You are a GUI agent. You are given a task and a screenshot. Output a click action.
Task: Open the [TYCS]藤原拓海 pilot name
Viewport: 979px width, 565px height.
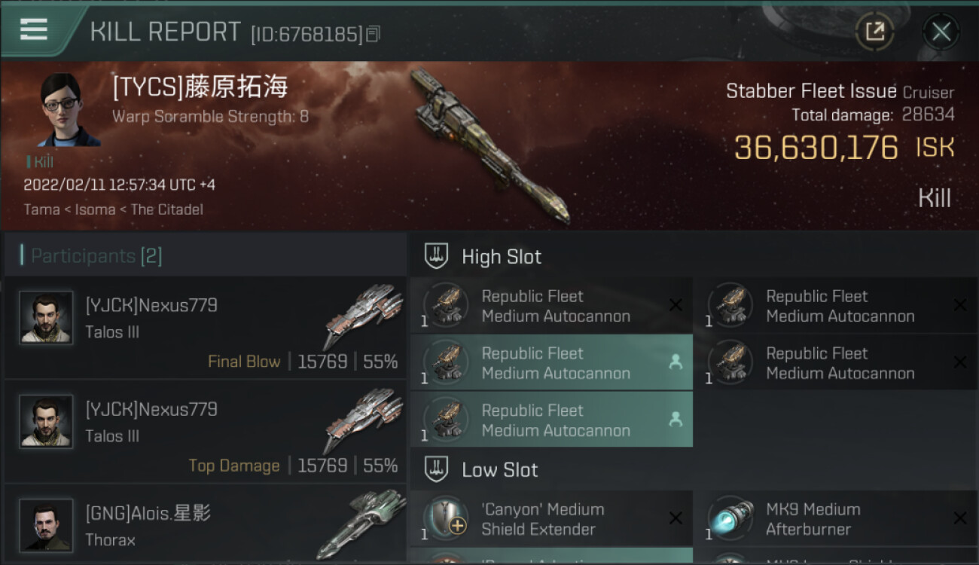tap(200, 87)
